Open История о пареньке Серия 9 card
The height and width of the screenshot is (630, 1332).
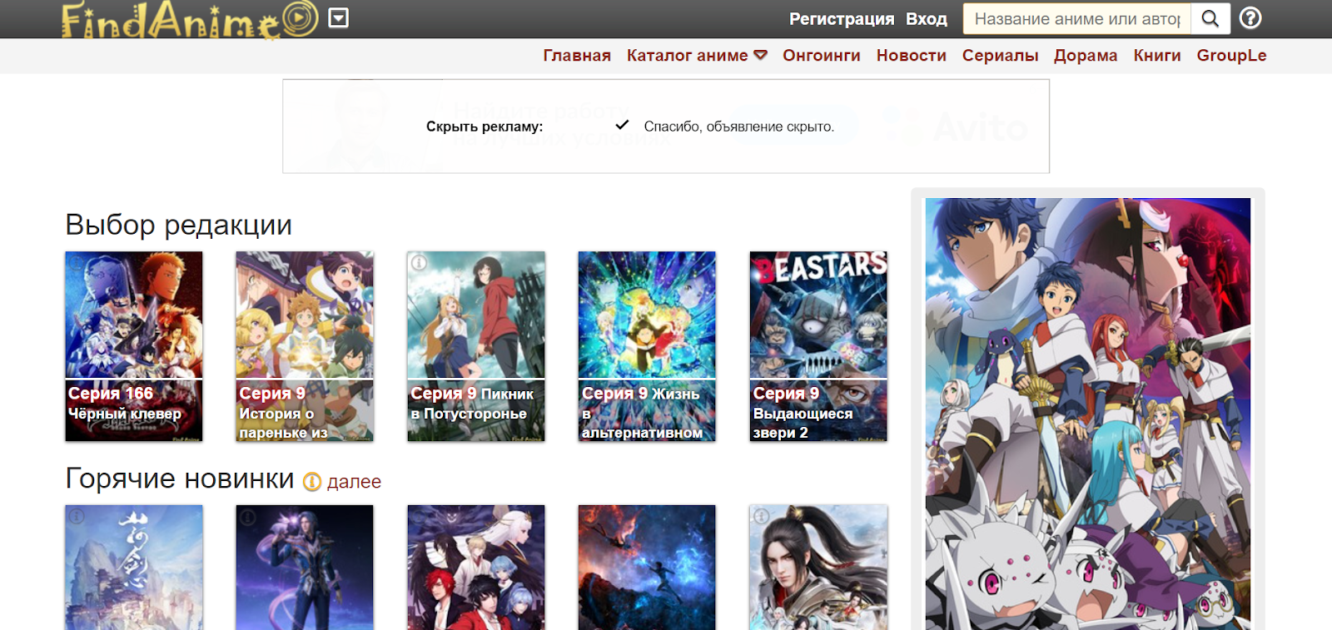coord(305,346)
